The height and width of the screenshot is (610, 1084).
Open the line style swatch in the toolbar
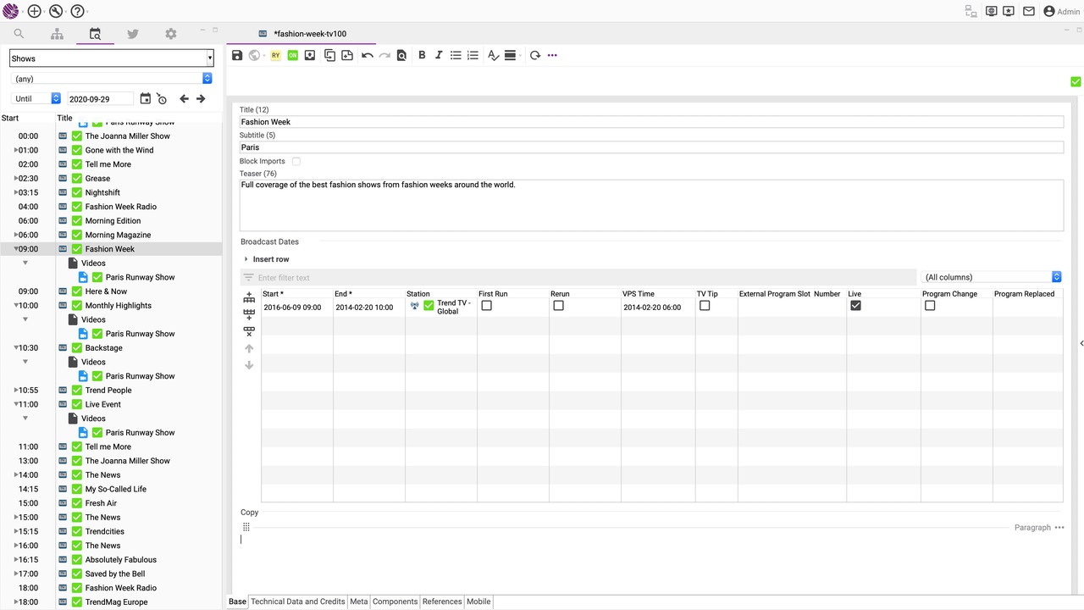coord(510,55)
